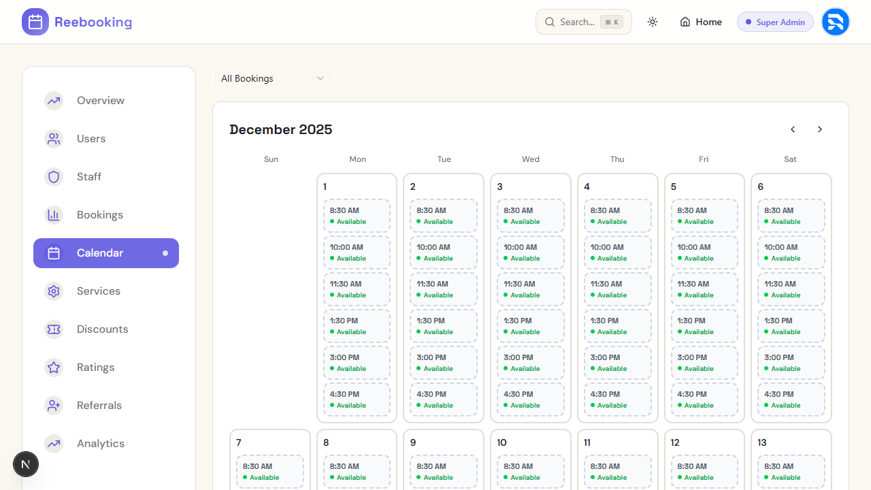The width and height of the screenshot is (871, 490).
Task: Click the Overview trend icon in sidebar
Action: pyautogui.click(x=54, y=101)
